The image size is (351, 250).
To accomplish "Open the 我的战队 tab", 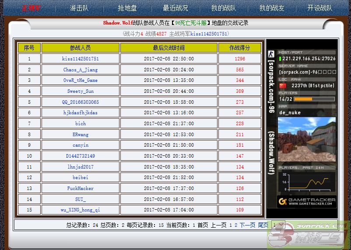I will [x=223, y=8].
